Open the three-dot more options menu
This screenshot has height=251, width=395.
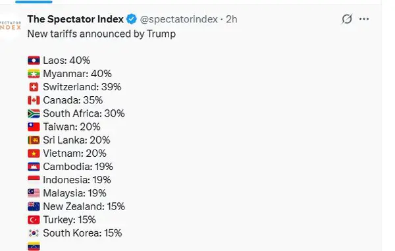coord(364,19)
